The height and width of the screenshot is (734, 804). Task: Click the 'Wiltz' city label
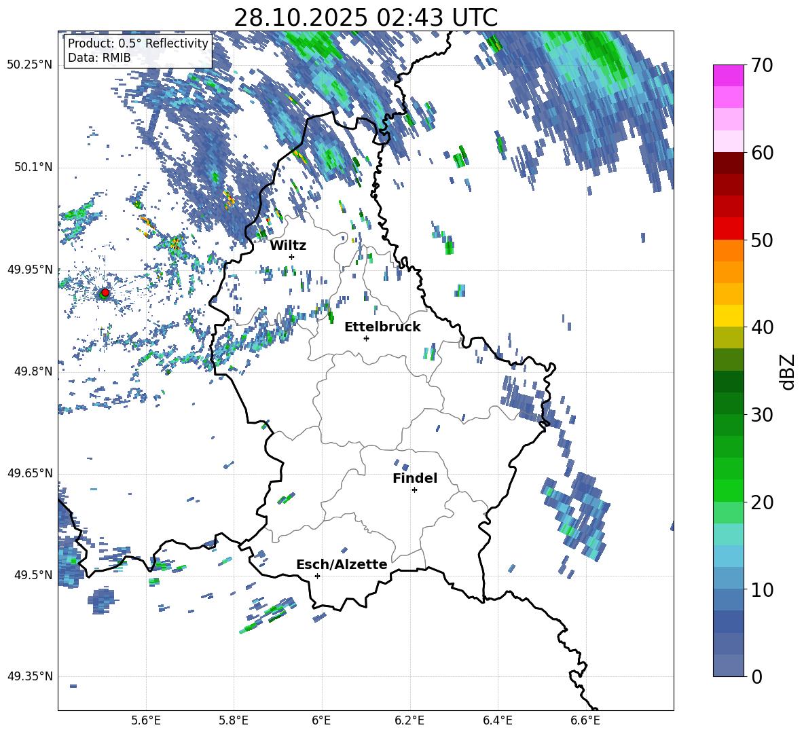pos(288,246)
